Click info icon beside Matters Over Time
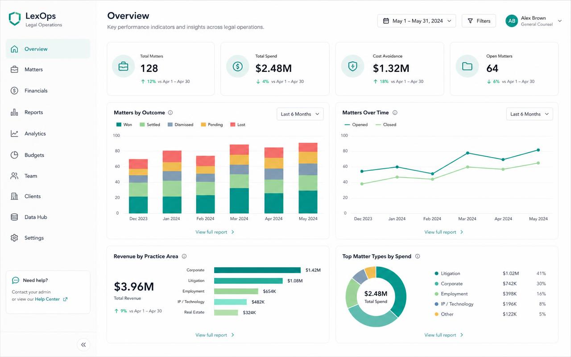 pyautogui.click(x=395, y=113)
